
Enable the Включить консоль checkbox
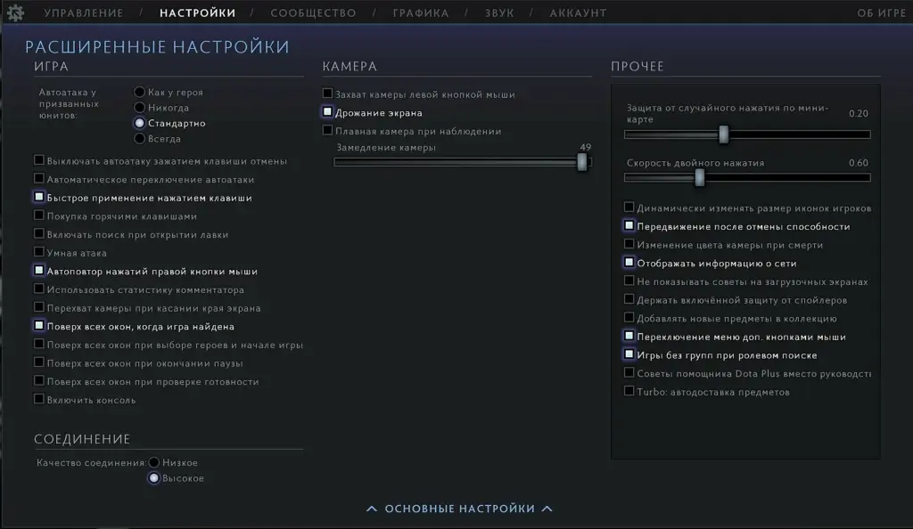click(39, 399)
